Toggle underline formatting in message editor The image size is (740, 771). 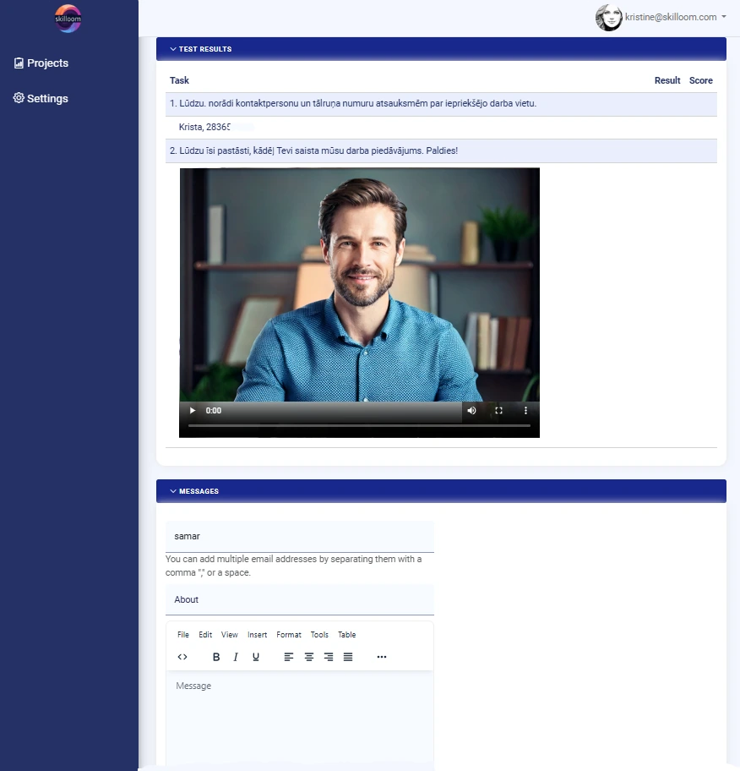point(256,657)
